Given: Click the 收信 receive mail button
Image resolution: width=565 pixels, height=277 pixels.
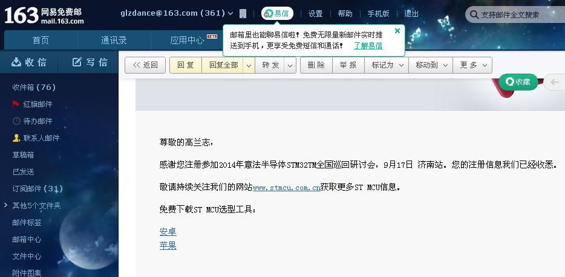Looking at the screenshot, I should (x=29, y=62).
